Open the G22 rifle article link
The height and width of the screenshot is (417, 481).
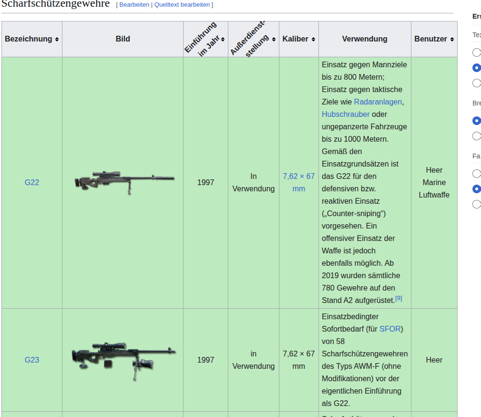coord(32,182)
